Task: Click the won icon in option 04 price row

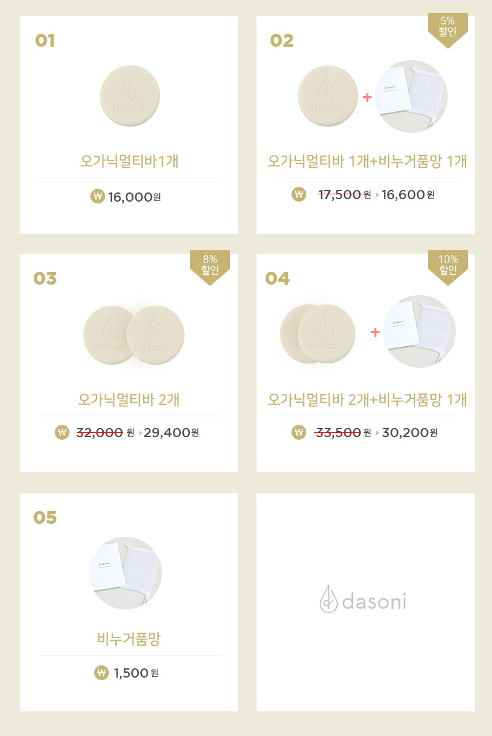Action: tap(298, 432)
